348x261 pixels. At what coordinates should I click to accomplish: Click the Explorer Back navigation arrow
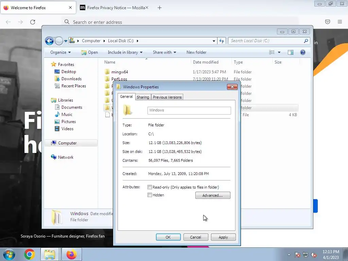coord(49,41)
